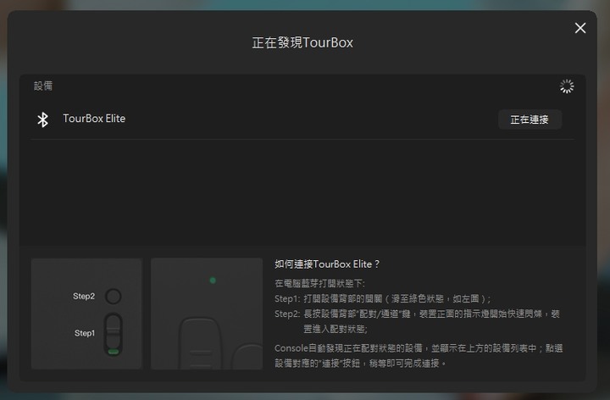Click the 正在發現TourBox dialog title
This screenshot has height=400, width=610.
pos(302,42)
